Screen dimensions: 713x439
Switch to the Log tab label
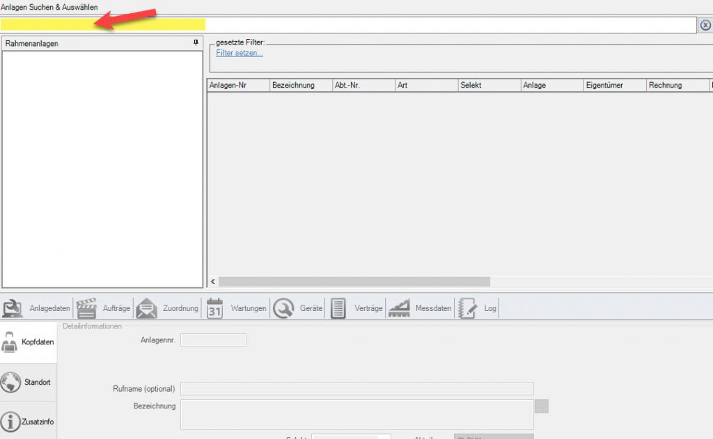(x=490, y=308)
